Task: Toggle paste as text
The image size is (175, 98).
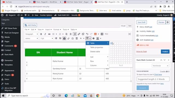Action: click(64, 38)
